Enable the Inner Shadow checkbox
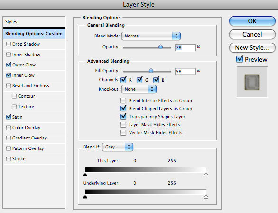The height and width of the screenshot is (213, 278). click(x=9, y=55)
